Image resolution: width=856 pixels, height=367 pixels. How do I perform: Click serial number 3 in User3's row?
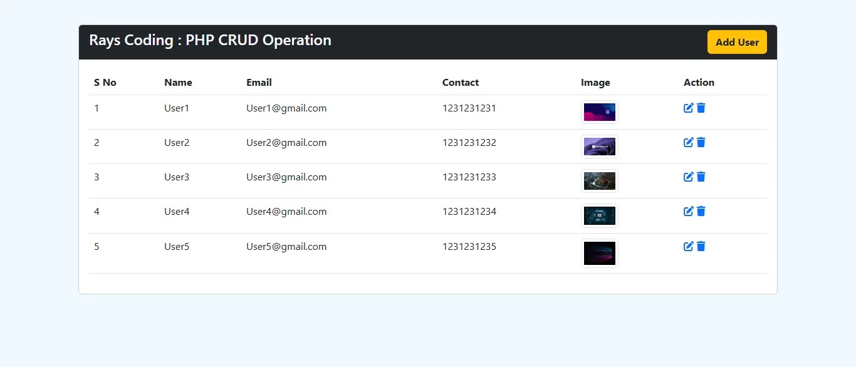click(x=97, y=177)
